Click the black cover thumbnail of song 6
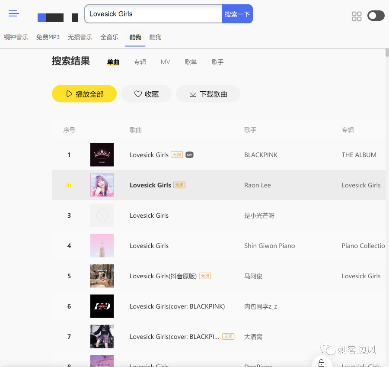Screen dimensions: 389x367 [102, 306]
